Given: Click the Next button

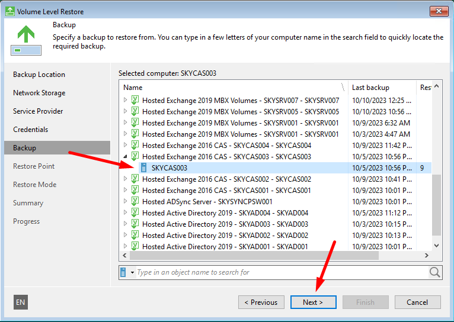Looking at the screenshot, I should [x=314, y=302].
